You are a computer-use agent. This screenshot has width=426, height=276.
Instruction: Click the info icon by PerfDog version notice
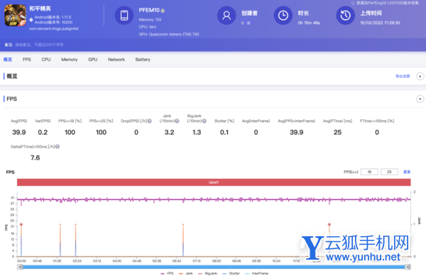[x=353, y=3]
